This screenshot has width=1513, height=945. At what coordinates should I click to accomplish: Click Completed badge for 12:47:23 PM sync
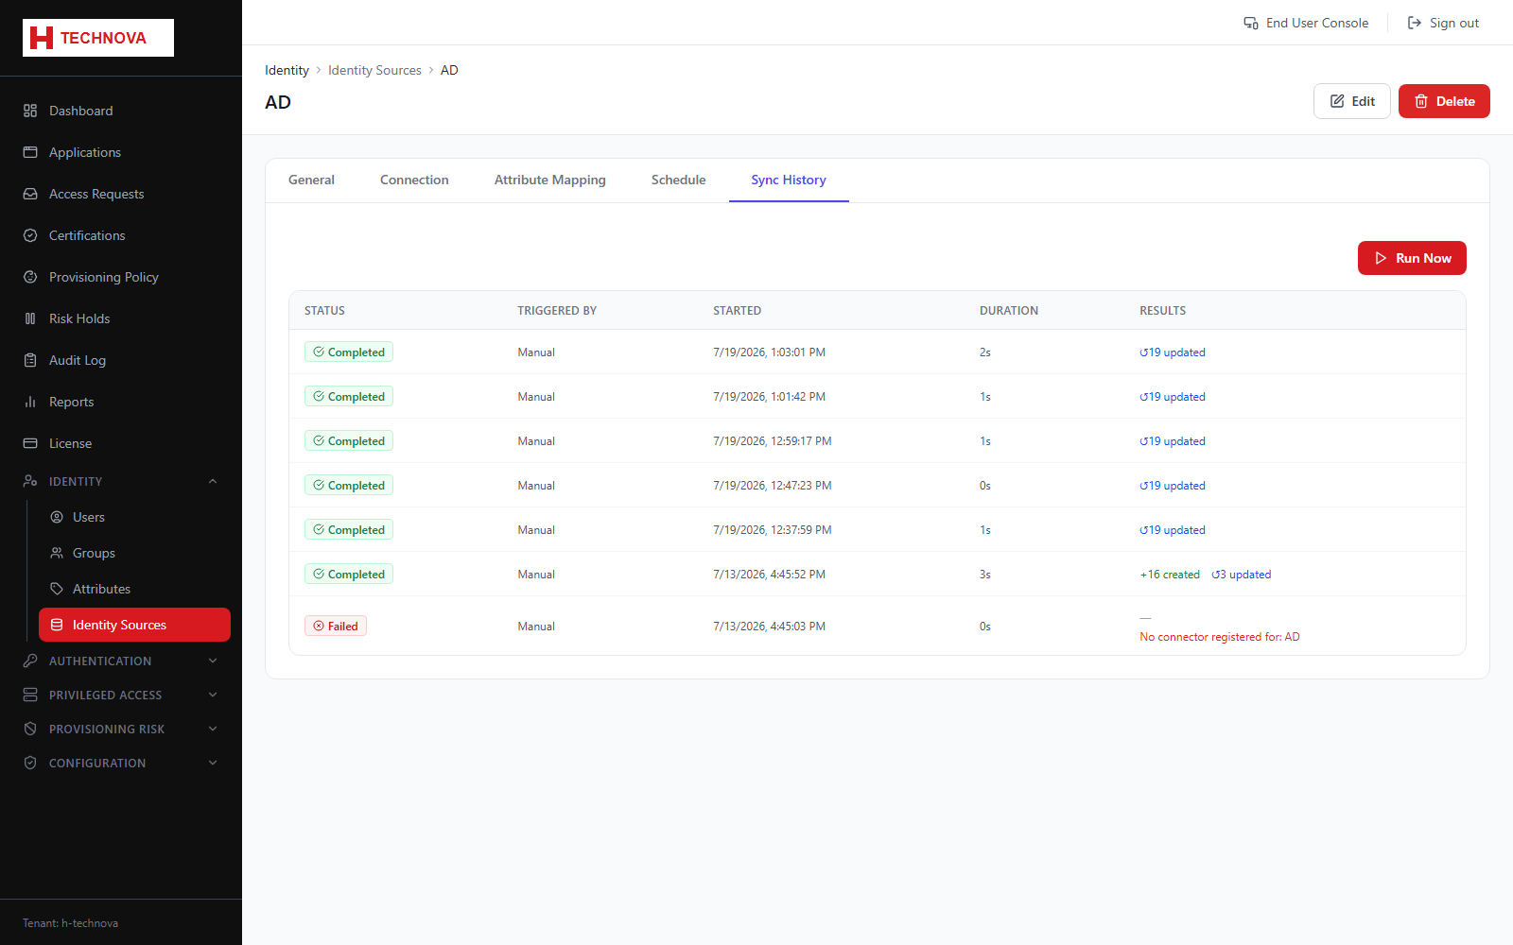tap(349, 486)
